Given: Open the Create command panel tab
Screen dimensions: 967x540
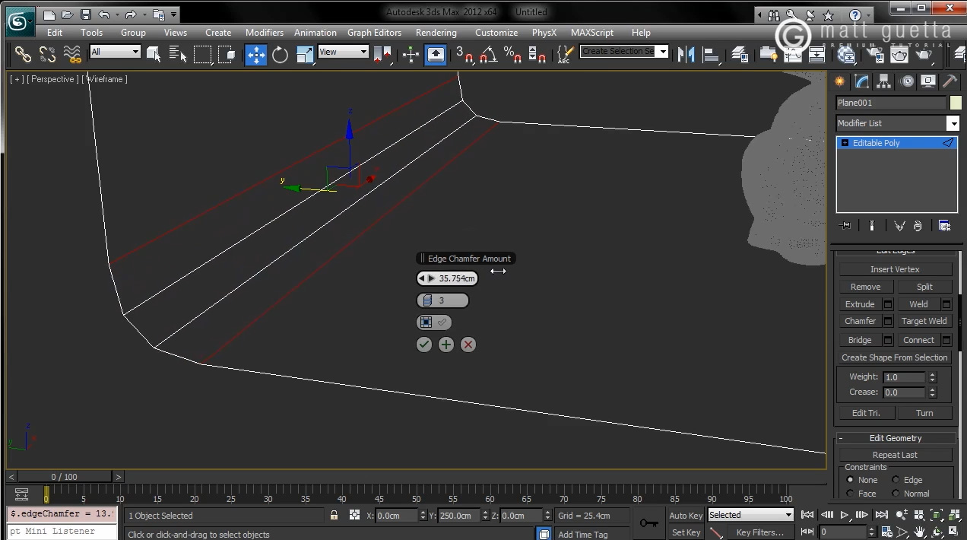Looking at the screenshot, I should point(840,81).
